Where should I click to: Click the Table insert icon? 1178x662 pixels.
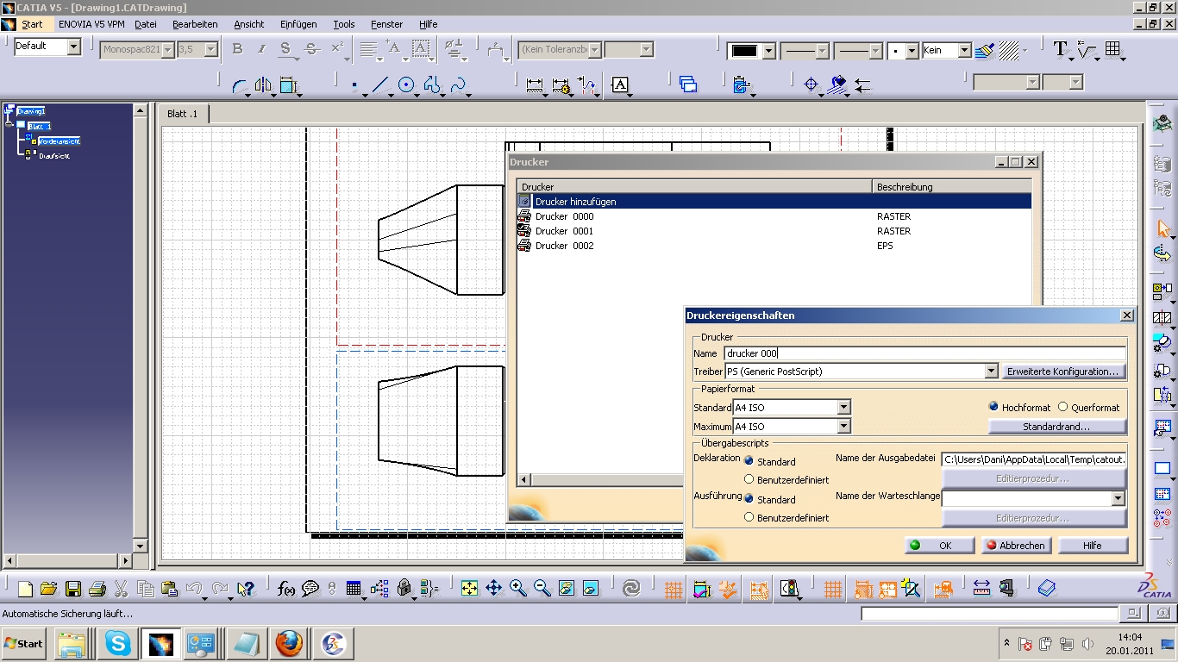pos(1112,49)
